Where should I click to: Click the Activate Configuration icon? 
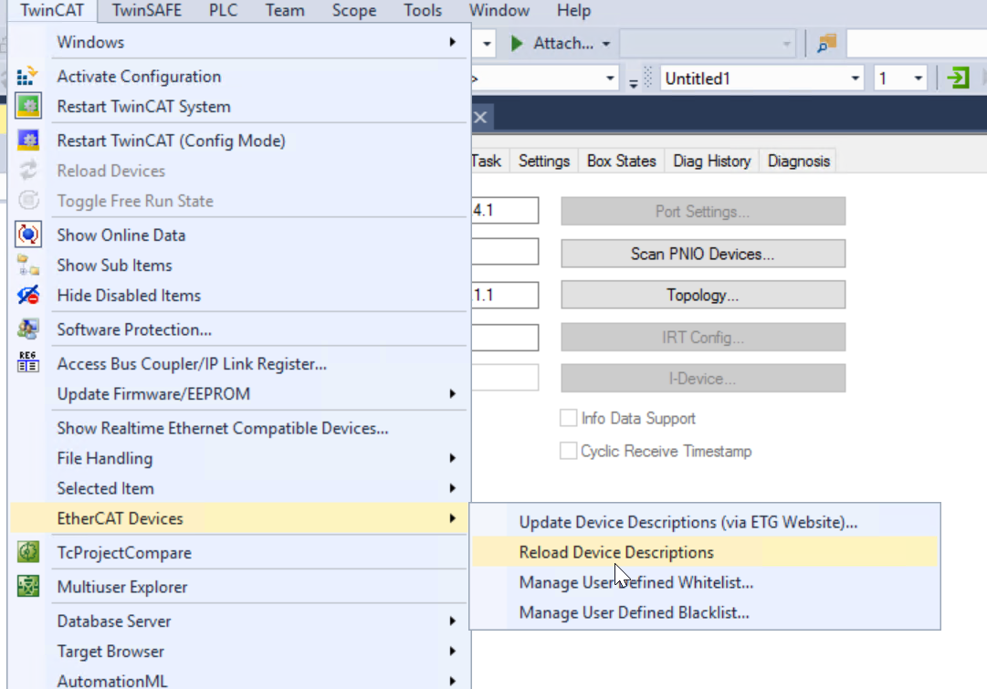tap(27, 76)
